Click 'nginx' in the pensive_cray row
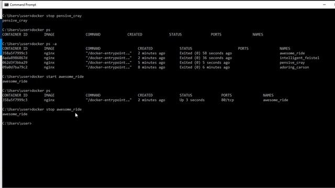335x188 pixels. tap(49, 63)
